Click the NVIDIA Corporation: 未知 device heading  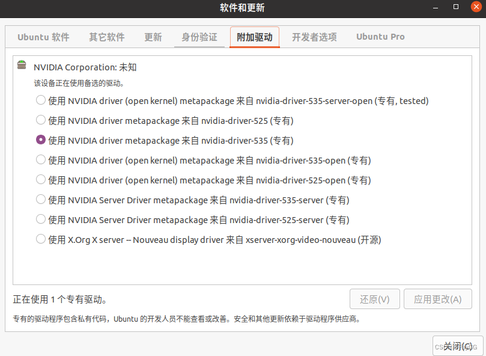(x=85, y=67)
